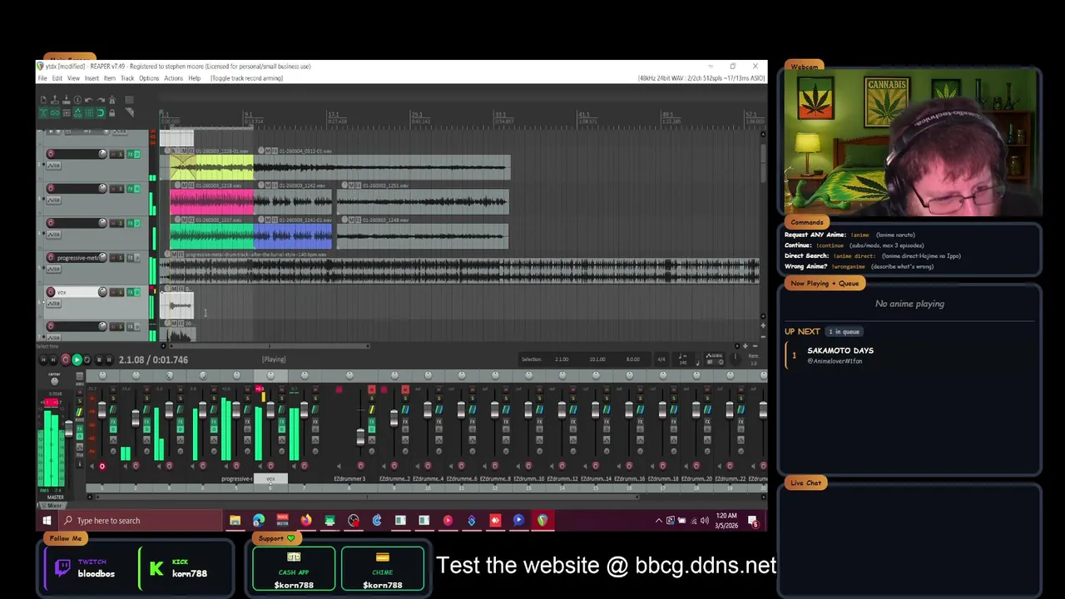Toggle locking with the padlock icon
The image size is (1065, 599).
111,113
